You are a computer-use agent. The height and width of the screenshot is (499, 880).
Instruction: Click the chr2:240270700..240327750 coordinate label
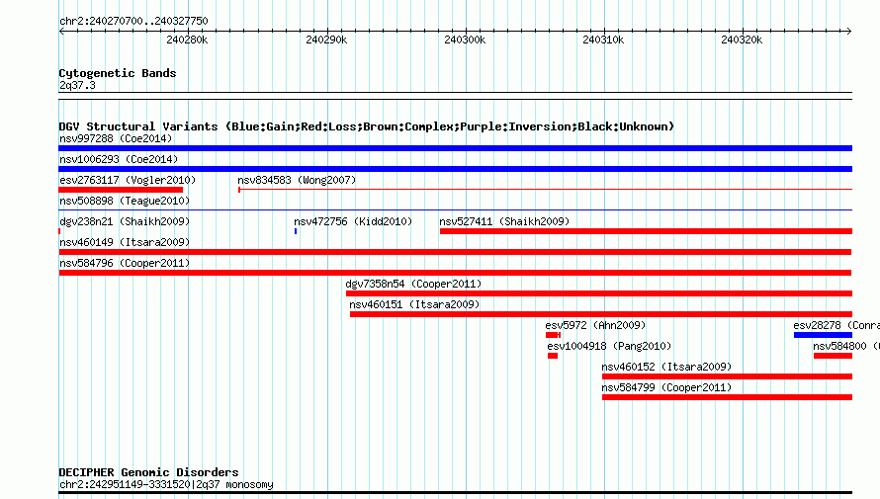133,21
